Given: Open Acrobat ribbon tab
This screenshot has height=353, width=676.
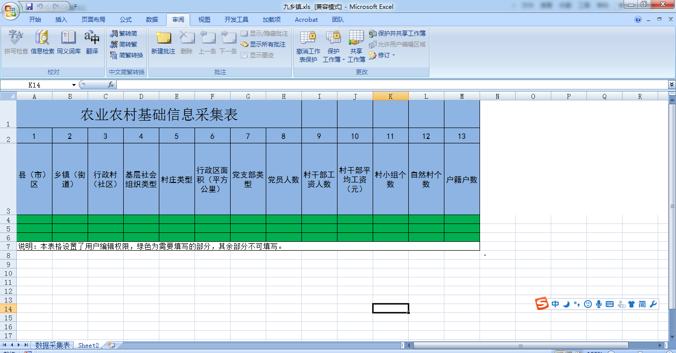Looking at the screenshot, I should click(x=306, y=20).
